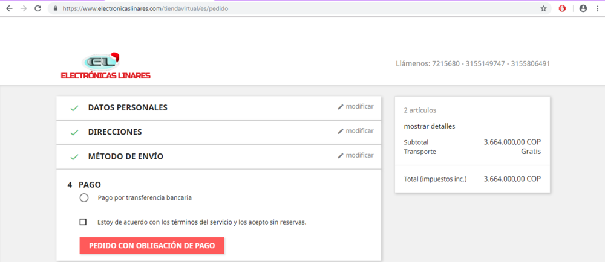Image resolution: width=605 pixels, height=262 pixels.
Task: View site security padlock info
Action: click(x=56, y=8)
